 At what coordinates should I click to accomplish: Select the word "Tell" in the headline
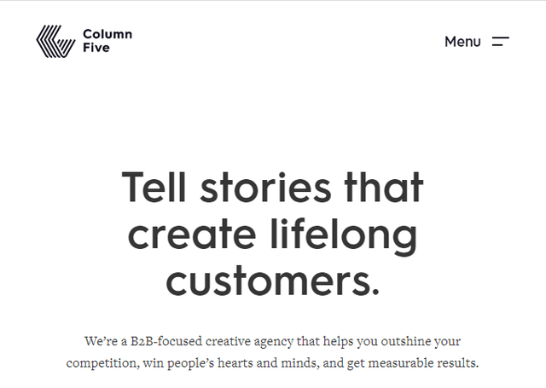point(154,187)
